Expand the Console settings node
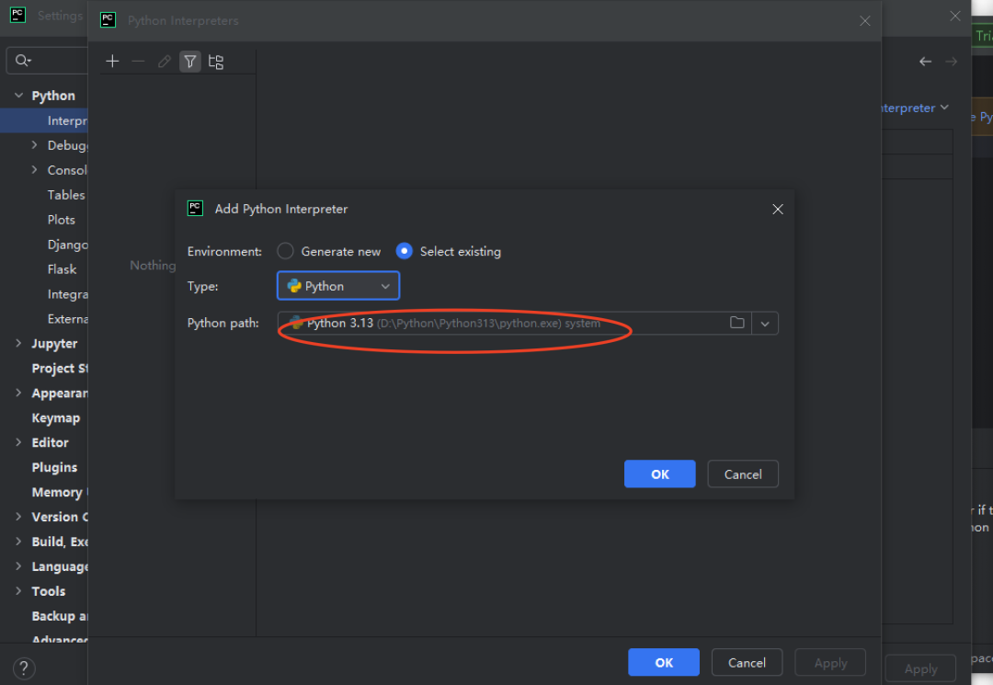 click(x=34, y=170)
